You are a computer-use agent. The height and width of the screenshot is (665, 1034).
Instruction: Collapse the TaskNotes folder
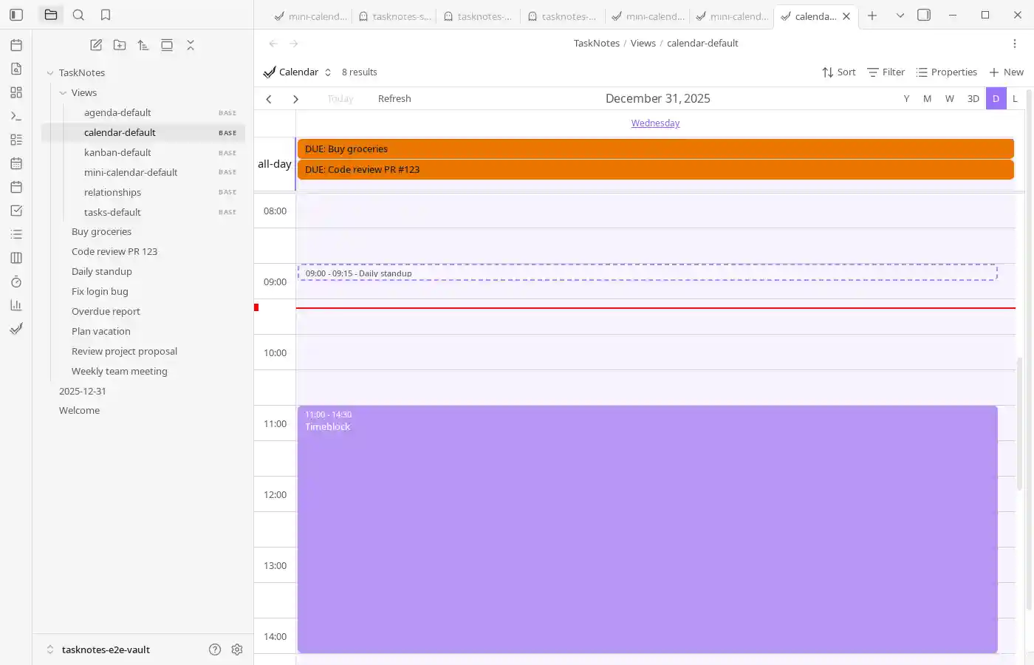coord(50,72)
